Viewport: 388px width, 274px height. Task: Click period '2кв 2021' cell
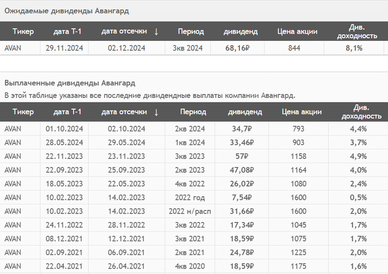190,252
